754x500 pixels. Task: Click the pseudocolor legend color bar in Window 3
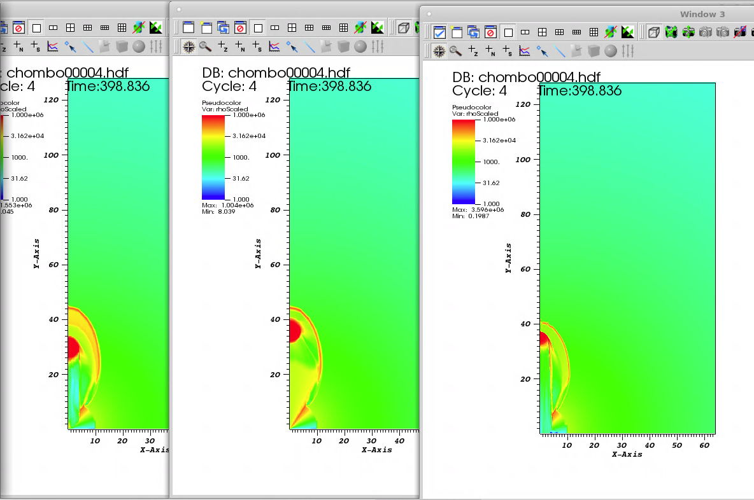pyautogui.click(x=464, y=162)
